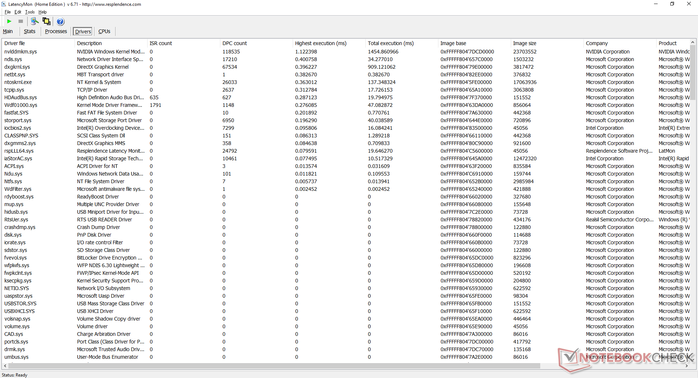698x378 pixels.
Task: Select the netbt.sys driver row
Action: pyautogui.click(x=346, y=75)
